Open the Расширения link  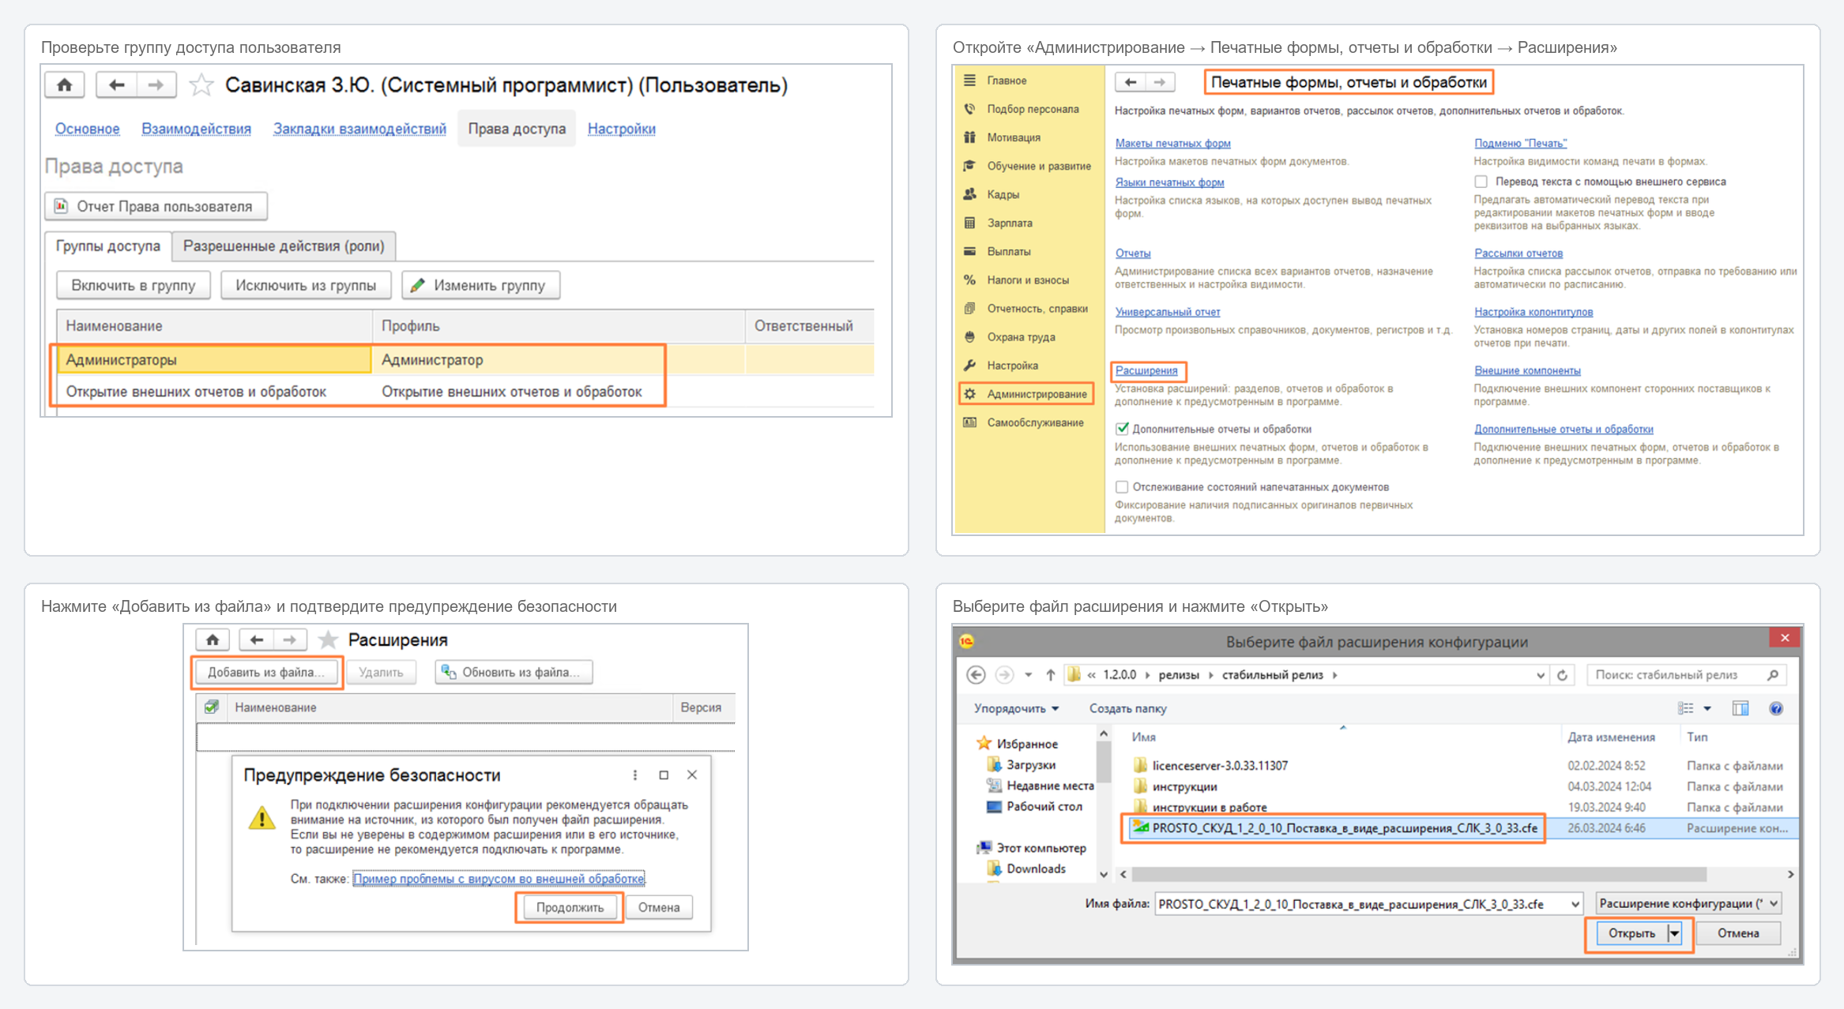[1146, 370]
